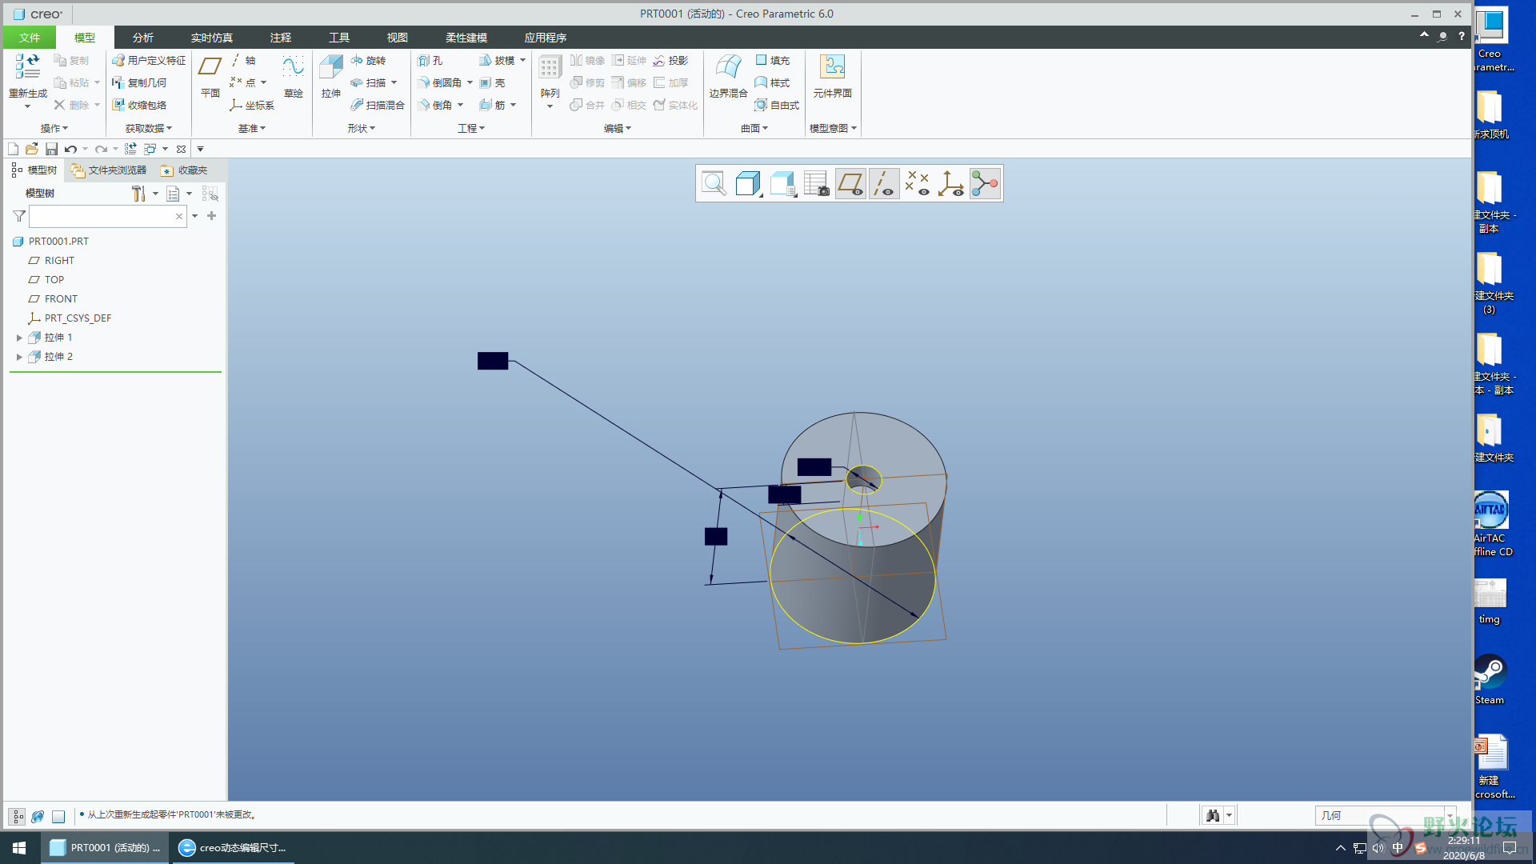Create a datum 平面 (Plane)

210,77
